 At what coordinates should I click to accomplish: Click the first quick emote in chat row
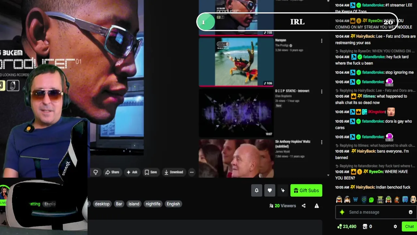[339, 199]
